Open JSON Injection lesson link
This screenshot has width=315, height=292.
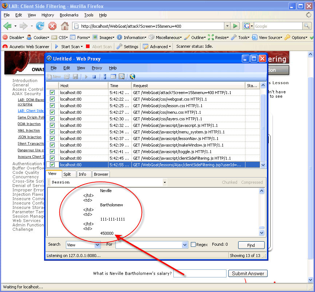click(x=29, y=137)
